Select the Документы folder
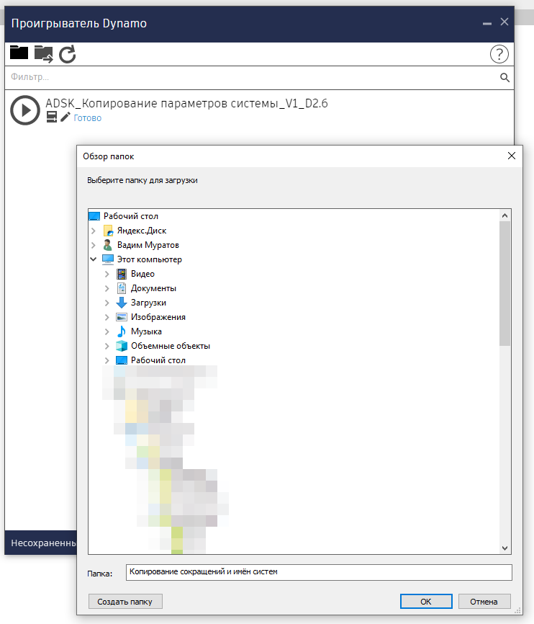This screenshot has height=624, width=534. (x=153, y=288)
